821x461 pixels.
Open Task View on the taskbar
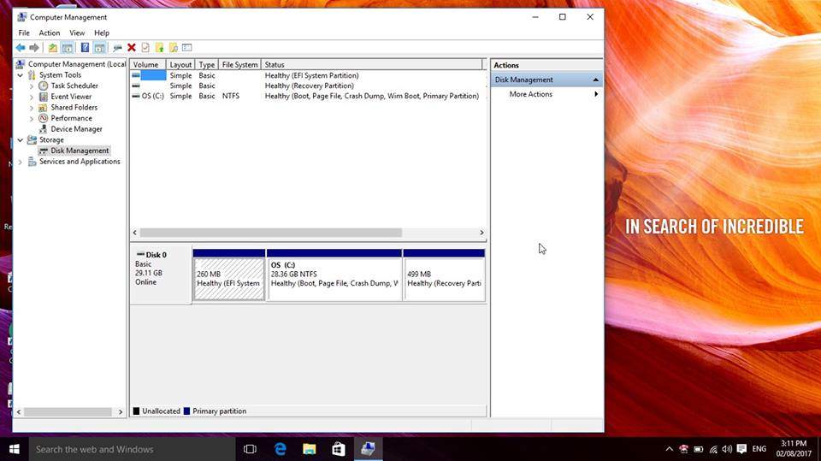coord(250,449)
